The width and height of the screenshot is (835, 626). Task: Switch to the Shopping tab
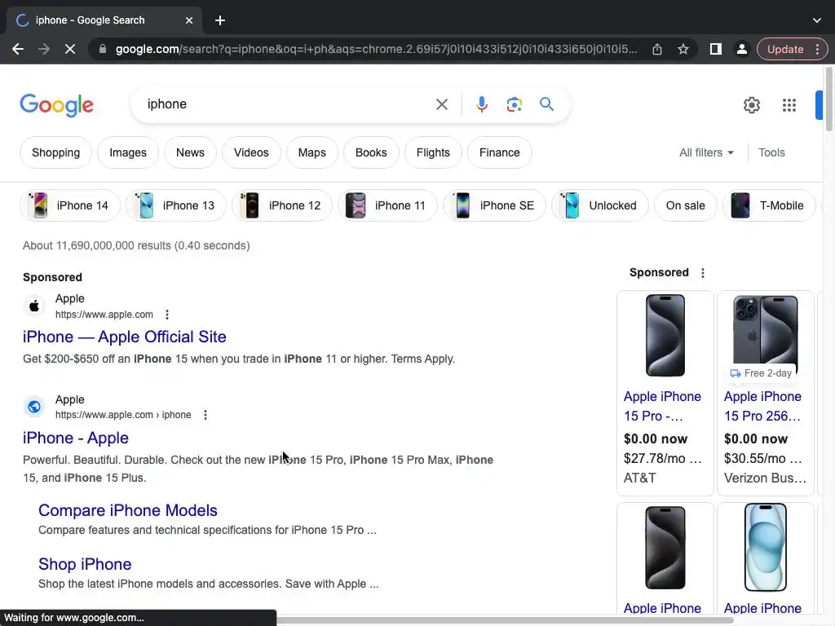pos(56,152)
